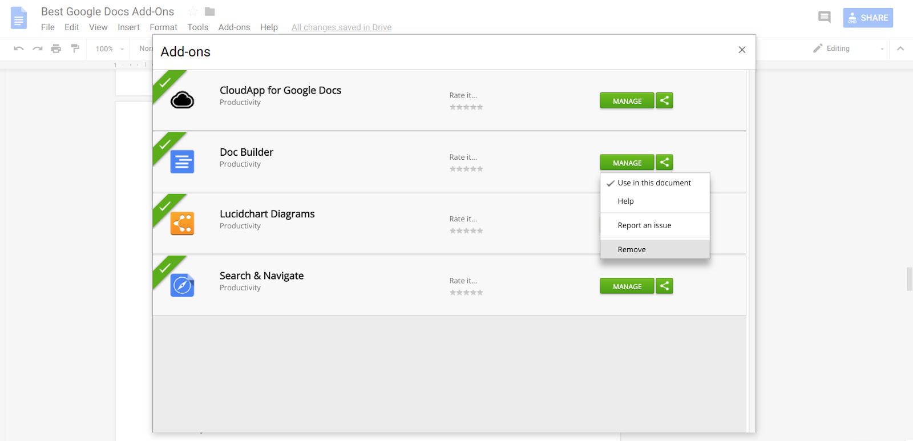Click the print icon
Screen dimensions: 913x441
(56, 48)
